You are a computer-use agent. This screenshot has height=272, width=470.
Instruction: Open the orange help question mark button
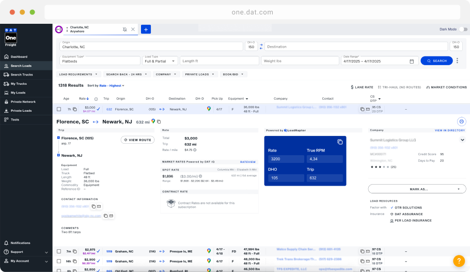click(459, 261)
